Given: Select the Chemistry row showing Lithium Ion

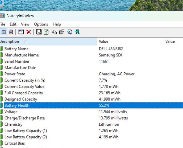Looking at the screenshot, I should [13, 124].
